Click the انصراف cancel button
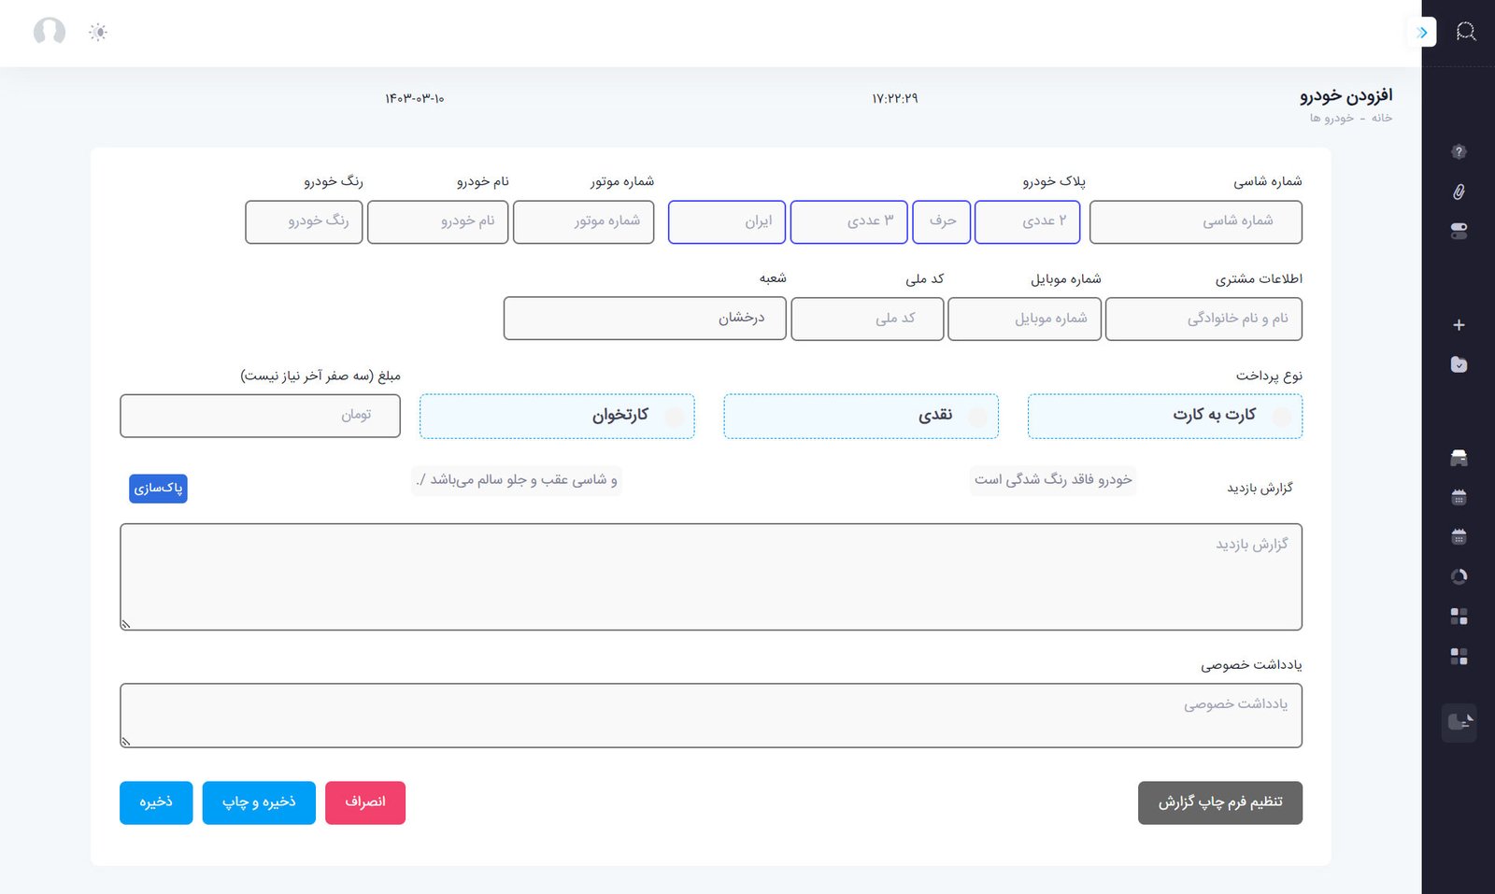 point(365,802)
